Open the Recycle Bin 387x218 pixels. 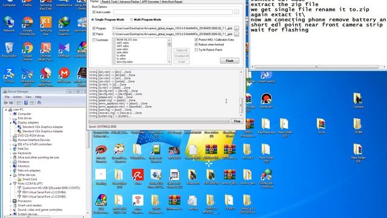(x=9, y=50)
